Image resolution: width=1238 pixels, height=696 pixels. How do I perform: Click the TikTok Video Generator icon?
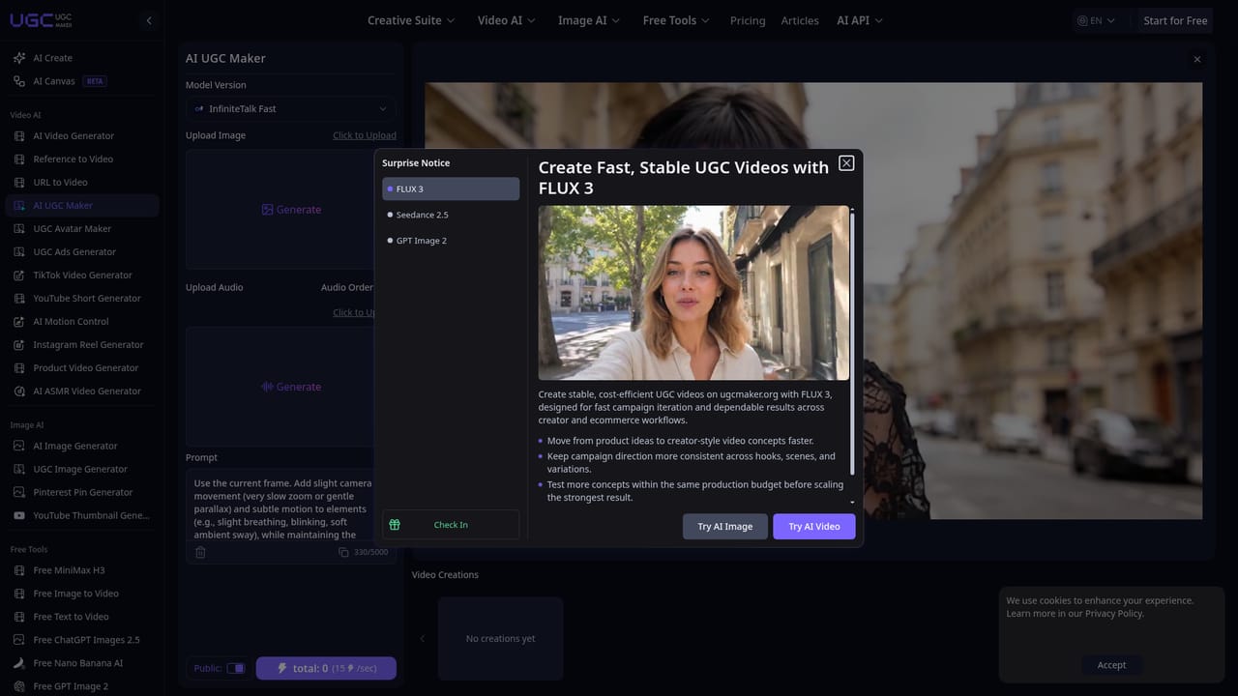19,275
